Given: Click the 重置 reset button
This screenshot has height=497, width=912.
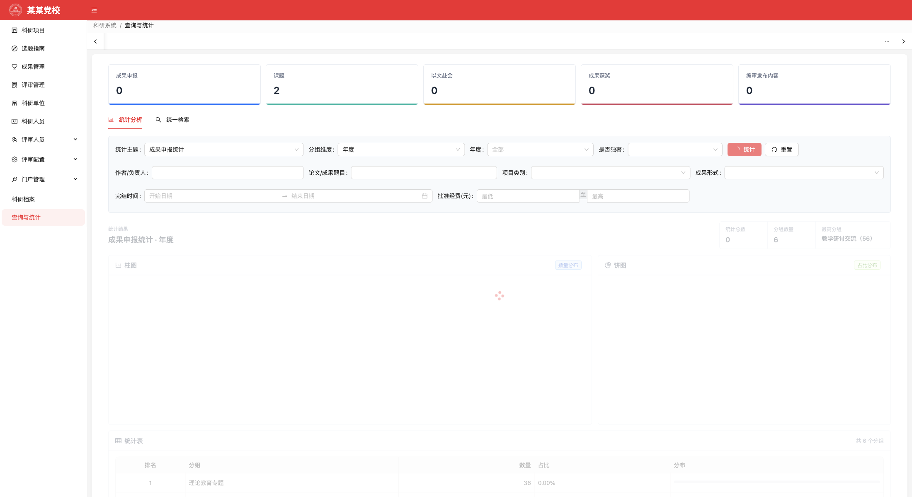Looking at the screenshot, I should 782,150.
